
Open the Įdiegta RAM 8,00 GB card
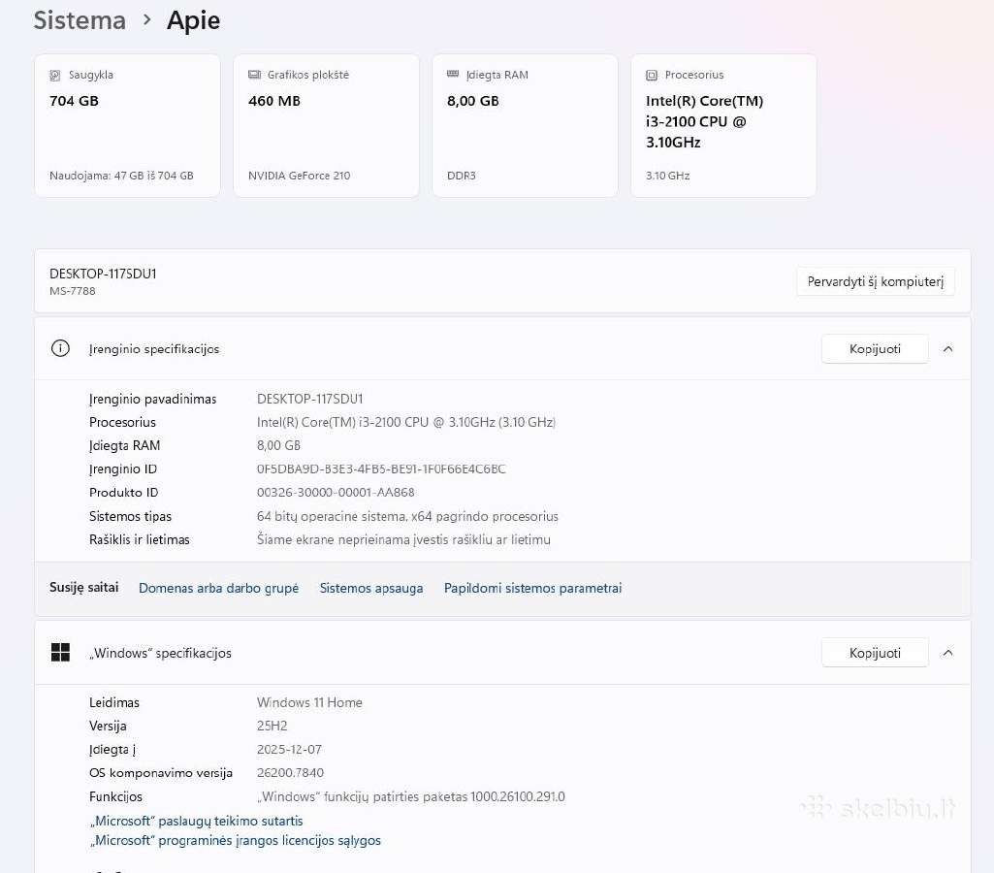click(x=525, y=125)
